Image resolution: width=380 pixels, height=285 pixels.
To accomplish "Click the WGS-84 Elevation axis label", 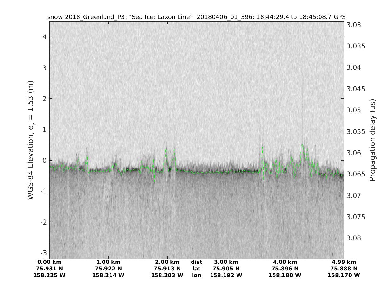I will tap(31, 140).
